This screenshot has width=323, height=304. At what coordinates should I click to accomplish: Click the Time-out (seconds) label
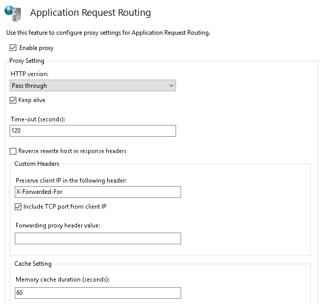pyautogui.click(x=38, y=119)
